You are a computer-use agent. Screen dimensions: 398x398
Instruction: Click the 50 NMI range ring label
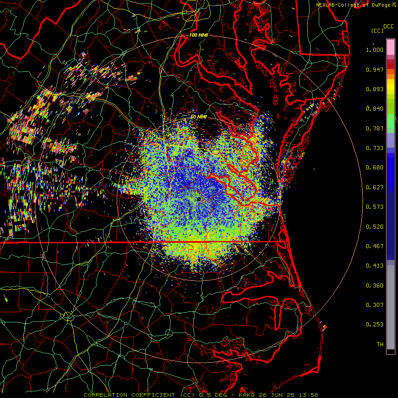(x=199, y=117)
